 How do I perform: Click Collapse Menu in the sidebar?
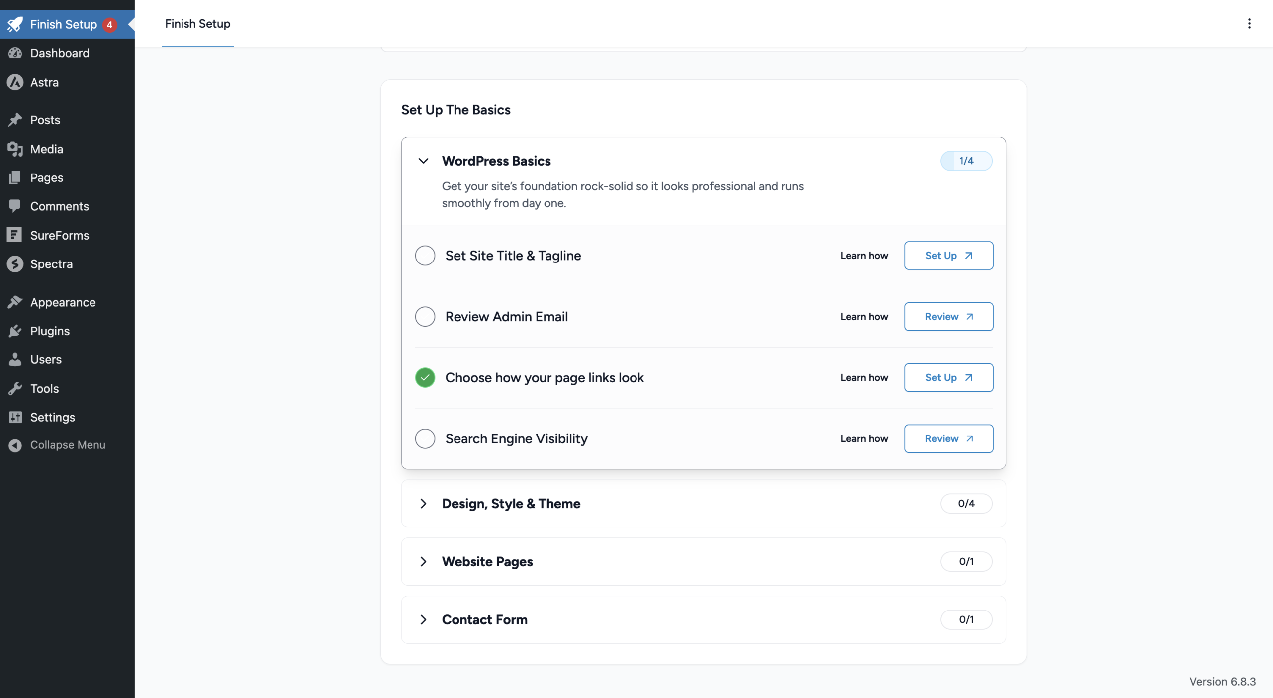68,445
